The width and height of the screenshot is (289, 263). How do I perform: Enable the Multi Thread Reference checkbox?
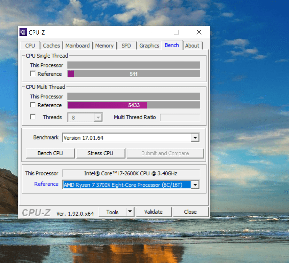point(33,105)
